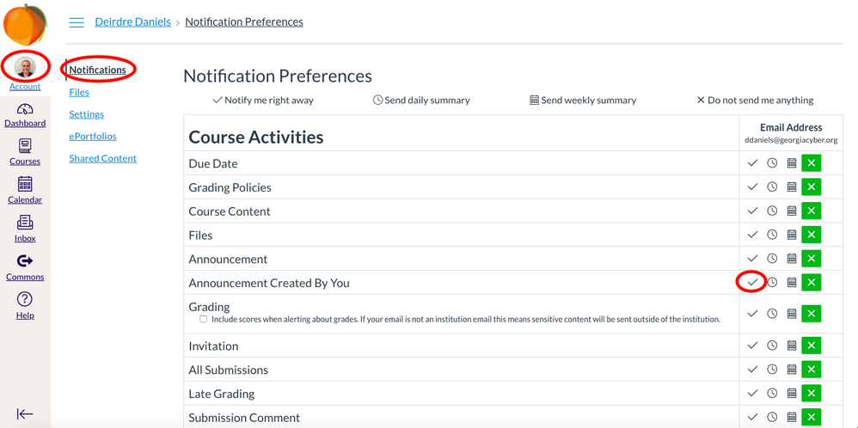Image resolution: width=858 pixels, height=428 pixels.
Task: Set Files to weekly summary calendar icon
Action: (791, 235)
